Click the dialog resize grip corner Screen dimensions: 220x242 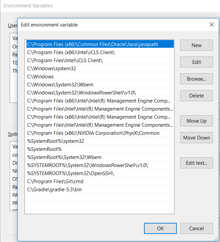point(216,239)
